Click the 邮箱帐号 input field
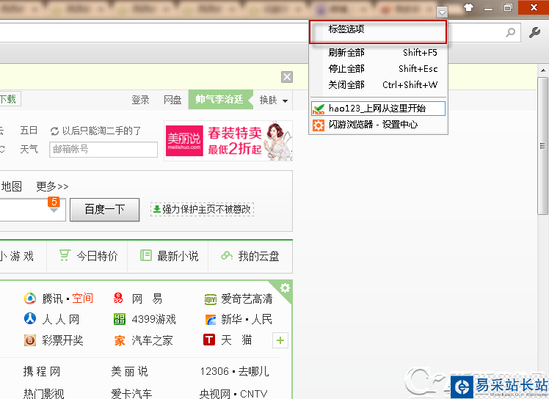The image size is (549, 399). click(x=103, y=150)
